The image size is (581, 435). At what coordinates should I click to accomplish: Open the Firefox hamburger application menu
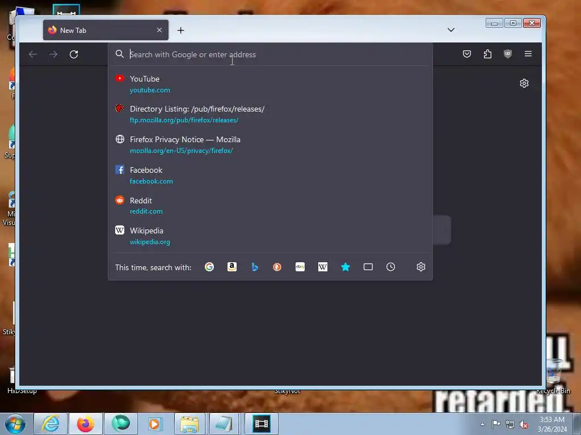[x=528, y=54]
